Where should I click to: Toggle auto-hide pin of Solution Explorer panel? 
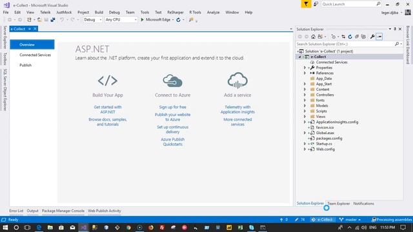[x=395, y=29]
